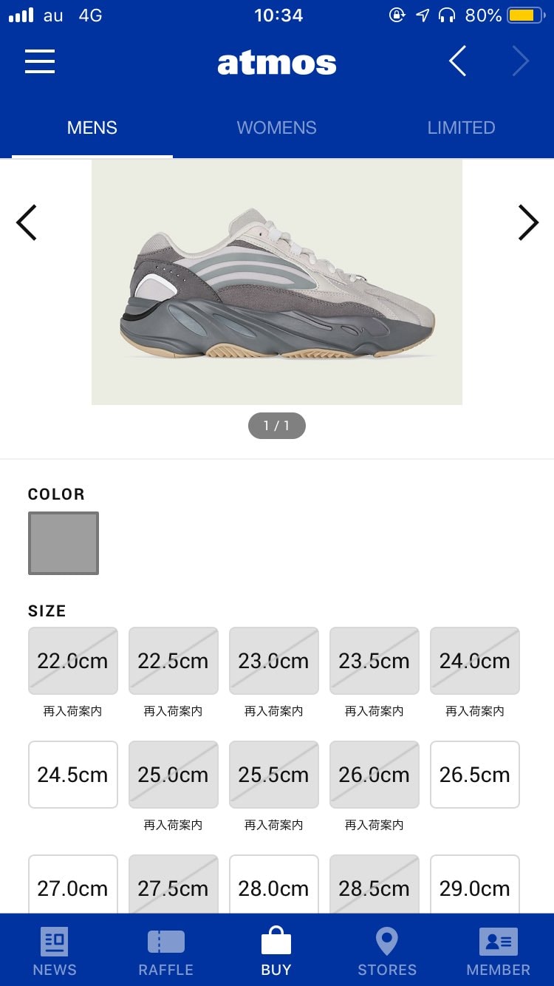
Task: Tap the sold-out 25.0cm size button
Action: 174,775
